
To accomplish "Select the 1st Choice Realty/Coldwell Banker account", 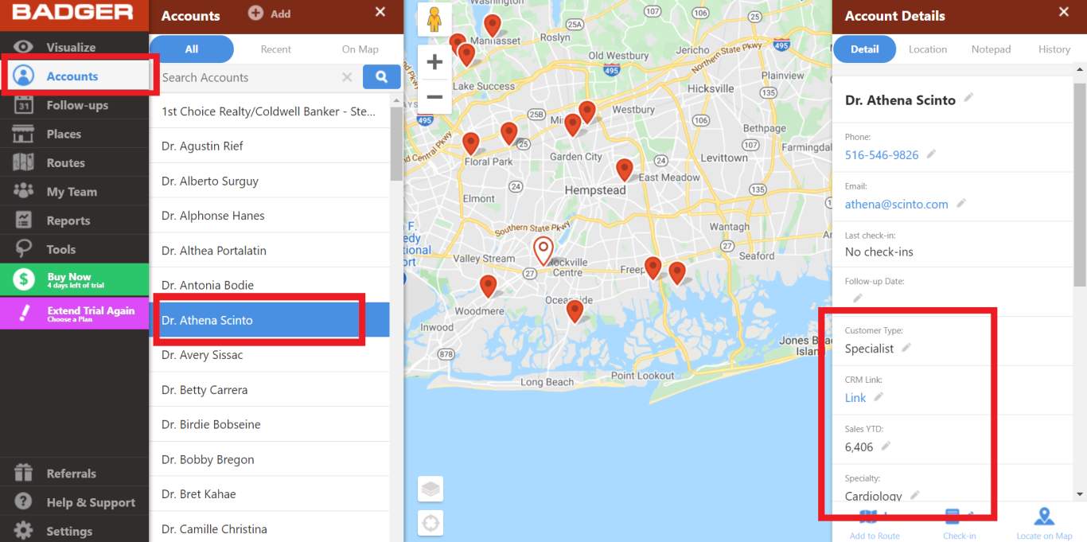I will click(270, 111).
